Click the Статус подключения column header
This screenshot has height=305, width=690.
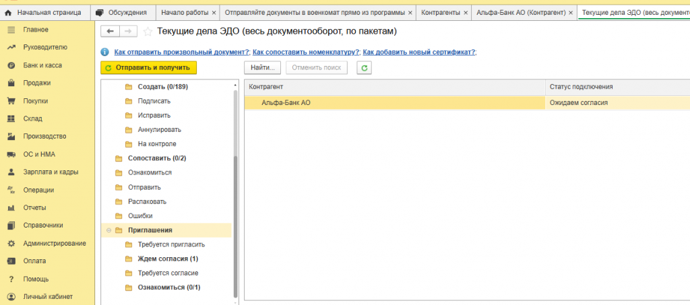(x=617, y=87)
